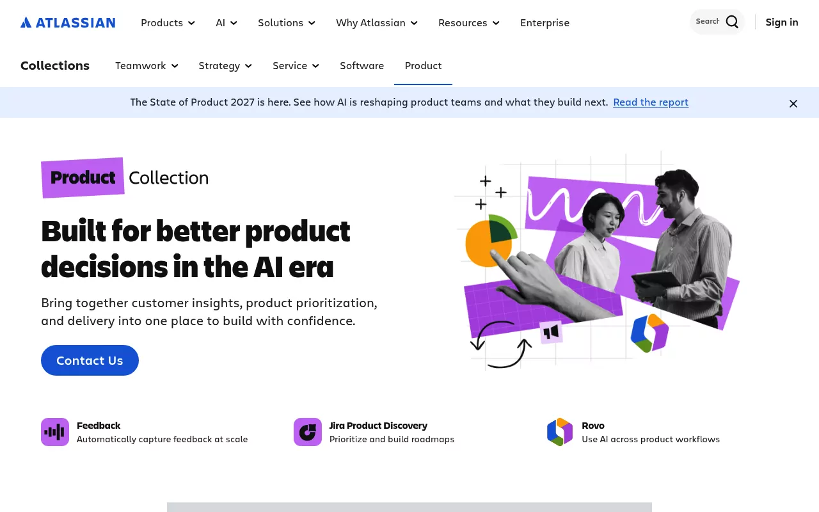The image size is (819, 512).
Task: Open the Rovo hexagon icon
Action: click(560, 432)
